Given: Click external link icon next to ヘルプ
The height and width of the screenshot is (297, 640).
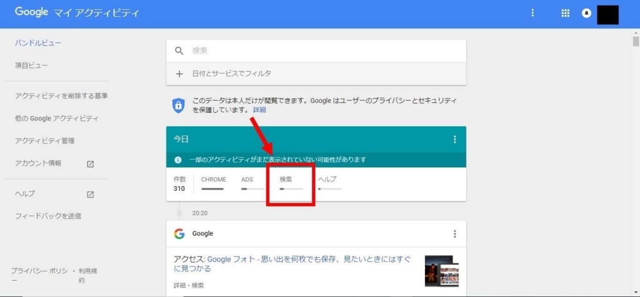Looking at the screenshot, I should point(91,194).
